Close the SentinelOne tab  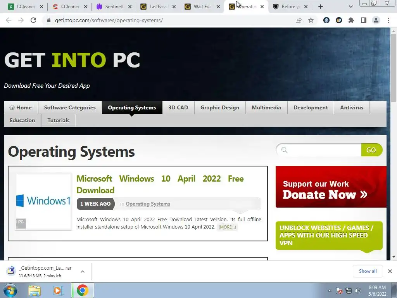(x=130, y=7)
